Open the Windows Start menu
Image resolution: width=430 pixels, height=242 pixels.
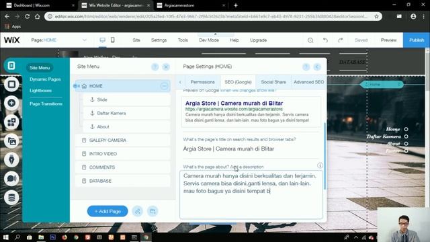pyautogui.click(x=6, y=237)
